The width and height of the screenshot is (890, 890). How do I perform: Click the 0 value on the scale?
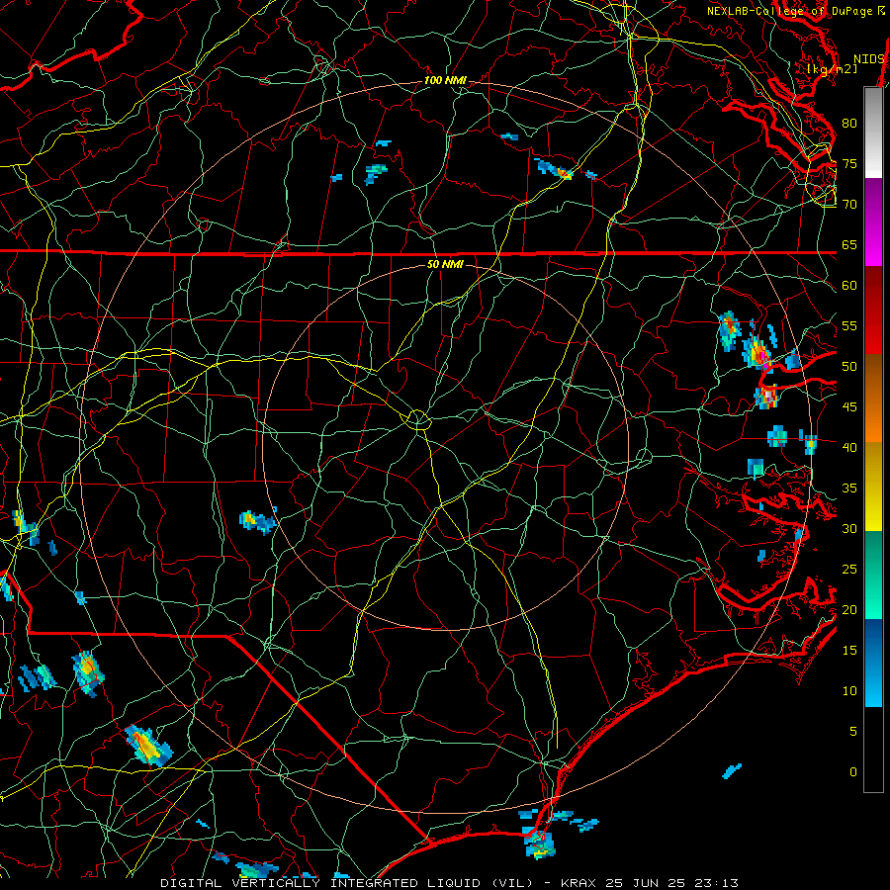pyautogui.click(x=853, y=772)
